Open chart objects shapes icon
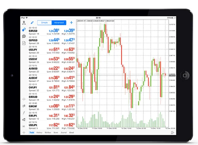The width and height of the screenshot is (198, 145). (x=24, y=120)
